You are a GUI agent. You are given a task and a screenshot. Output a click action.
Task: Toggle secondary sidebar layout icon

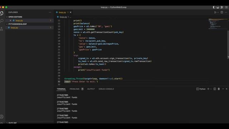(x=221, y=7)
